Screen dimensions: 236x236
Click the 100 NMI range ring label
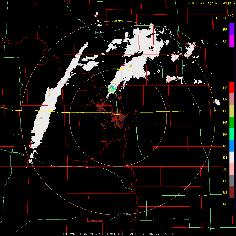tap(118, 21)
